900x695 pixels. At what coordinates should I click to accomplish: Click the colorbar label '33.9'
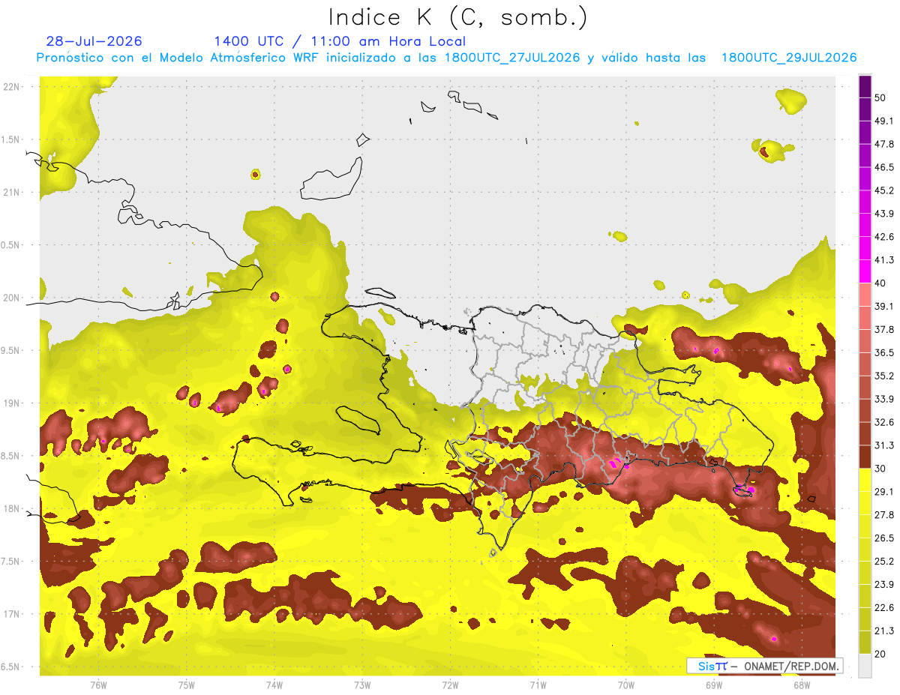[884, 400]
